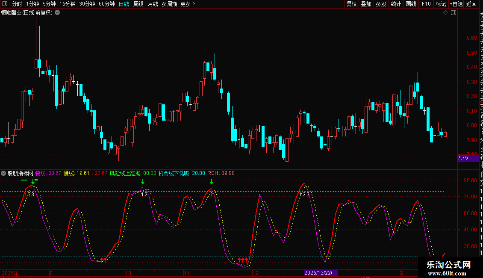Viewport: 483px width, 278px height.
Task: Click 返回 to go back
Action: click(471, 4)
